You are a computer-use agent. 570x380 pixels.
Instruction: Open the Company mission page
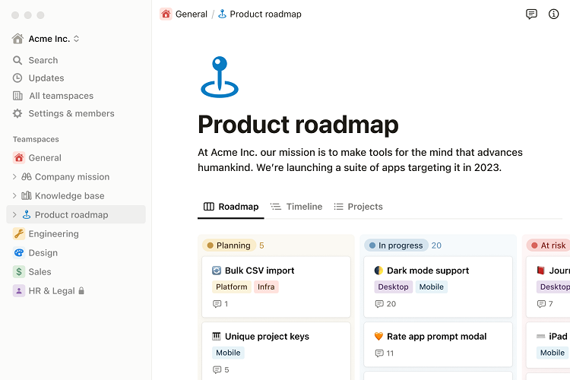click(72, 177)
